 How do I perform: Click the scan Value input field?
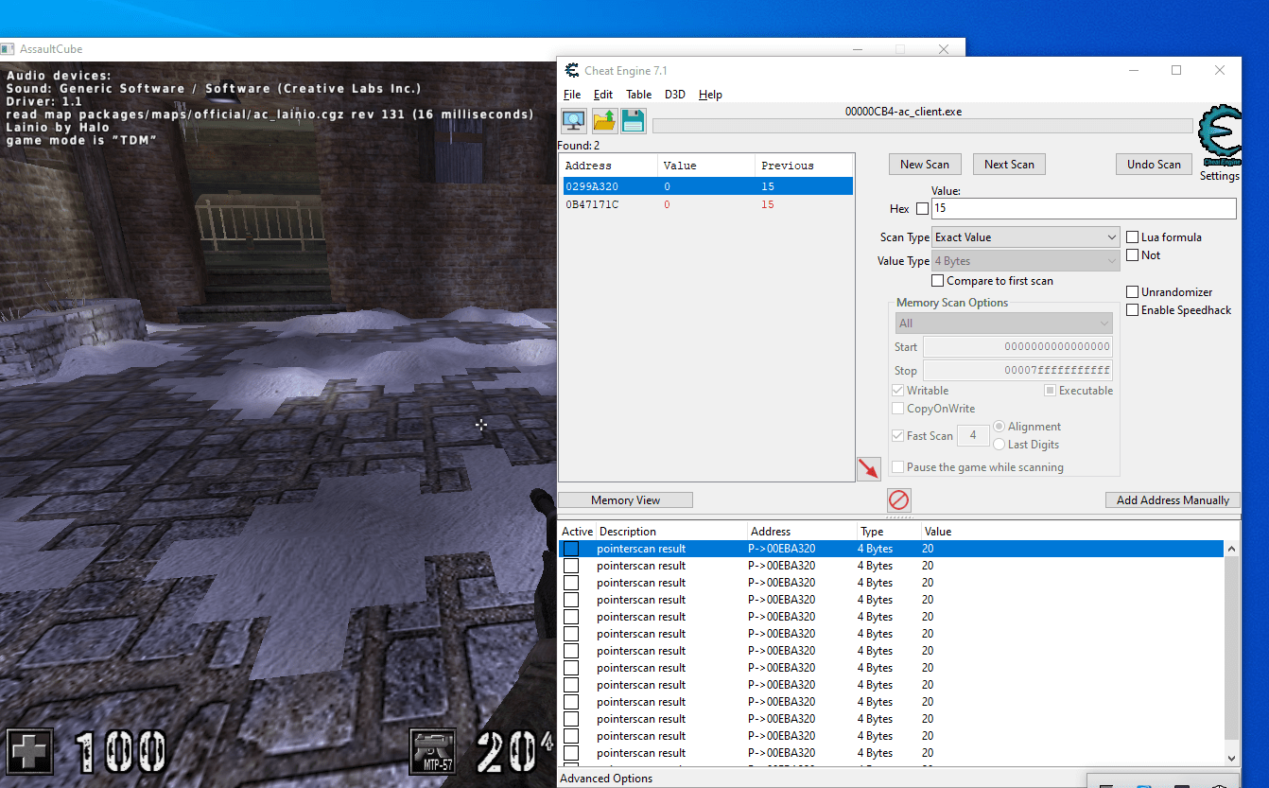pyautogui.click(x=1084, y=208)
